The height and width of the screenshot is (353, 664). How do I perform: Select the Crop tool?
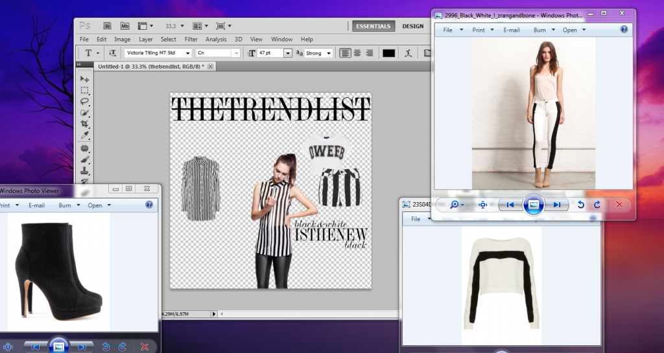coord(85,124)
